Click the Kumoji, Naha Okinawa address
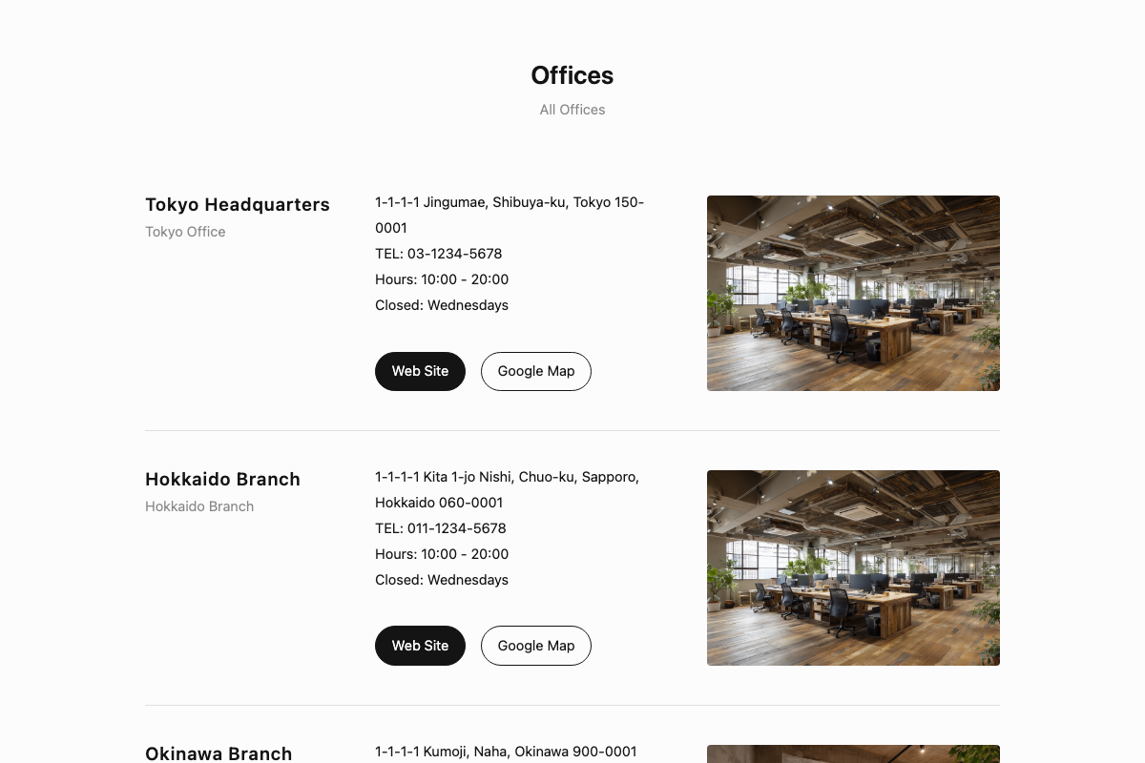This screenshot has width=1145, height=763. click(x=505, y=752)
